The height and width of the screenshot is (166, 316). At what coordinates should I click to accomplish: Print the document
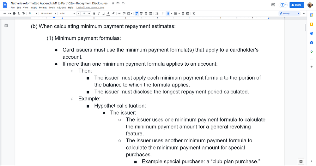(x=14, y=14)
